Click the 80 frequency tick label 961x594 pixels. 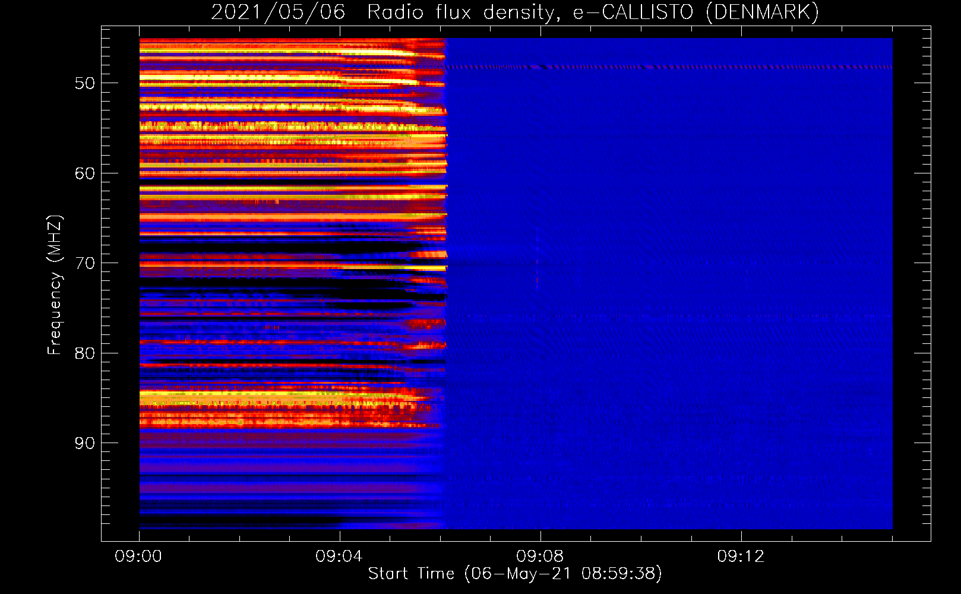(84, 353)
